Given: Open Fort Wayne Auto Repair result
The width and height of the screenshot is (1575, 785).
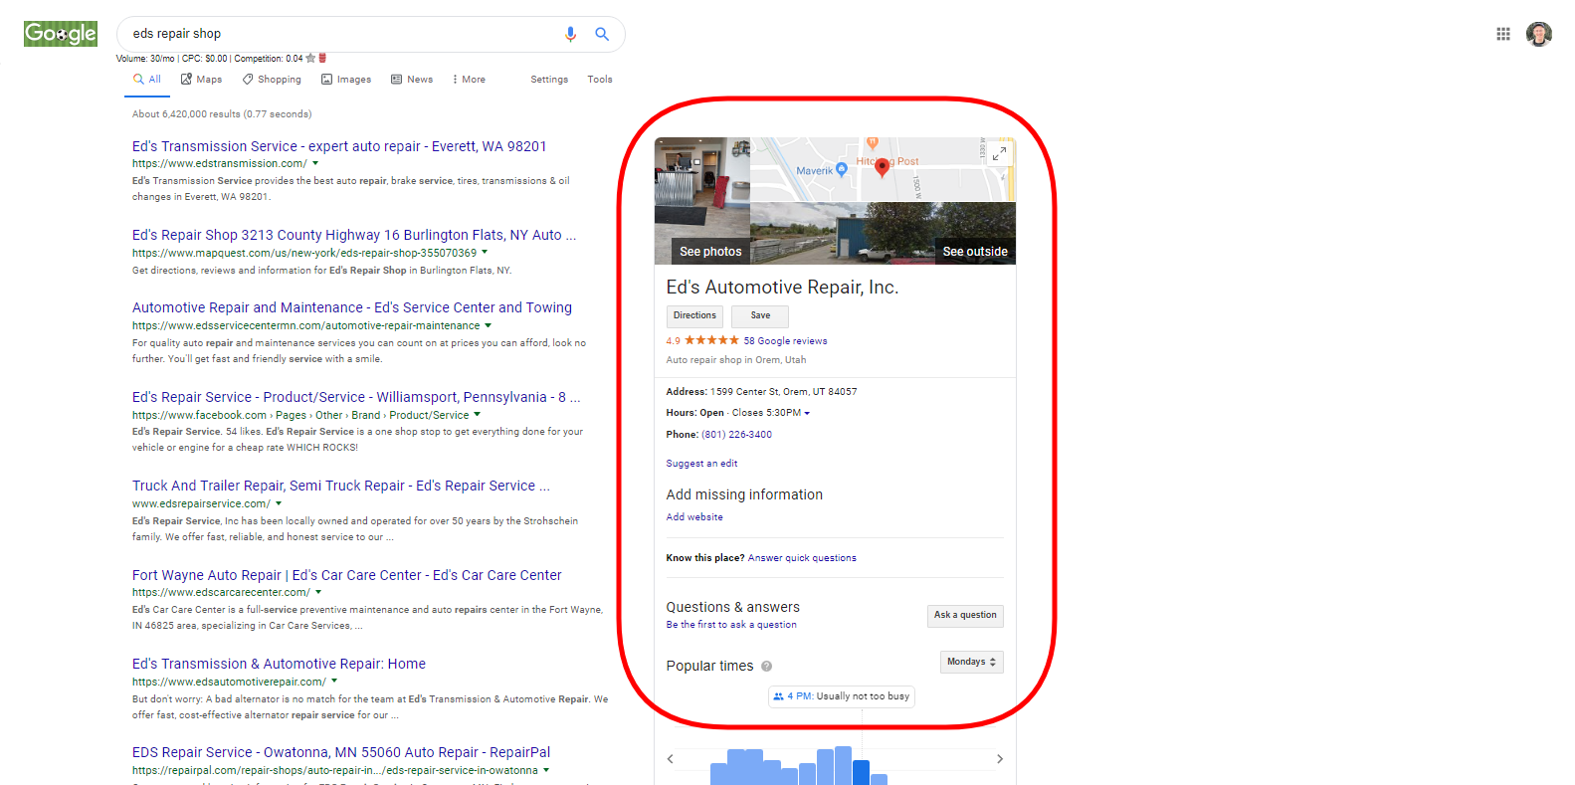Looking at the screenshot, I should click(x=347, y=575).
